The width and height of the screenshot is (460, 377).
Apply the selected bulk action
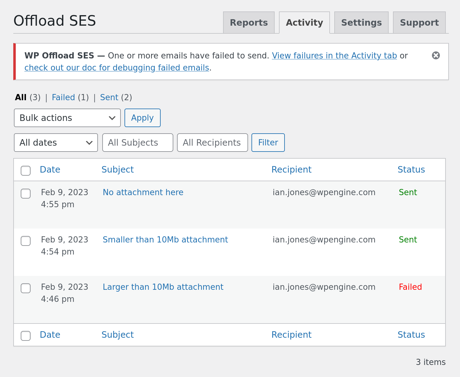click(142, 118)
